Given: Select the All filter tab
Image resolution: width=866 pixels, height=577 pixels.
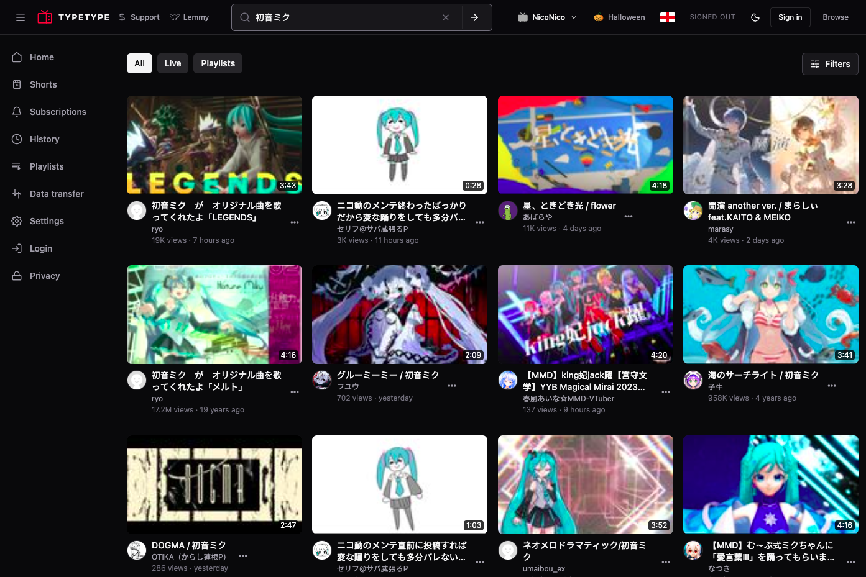Looking at the screenshot, I should pyautogui.click(x=139, y=63).
